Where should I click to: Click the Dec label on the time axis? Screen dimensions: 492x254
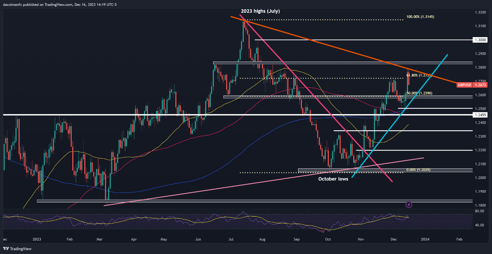pyautogui.click(x=394, y=239)
